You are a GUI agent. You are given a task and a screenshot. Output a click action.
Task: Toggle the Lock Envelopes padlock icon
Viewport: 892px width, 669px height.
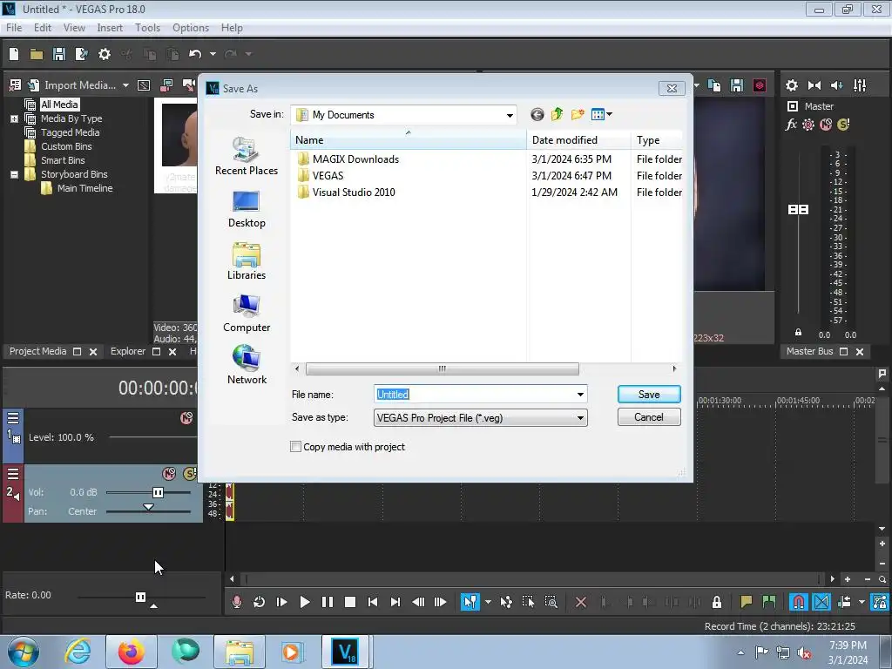[x=717, y=602]
